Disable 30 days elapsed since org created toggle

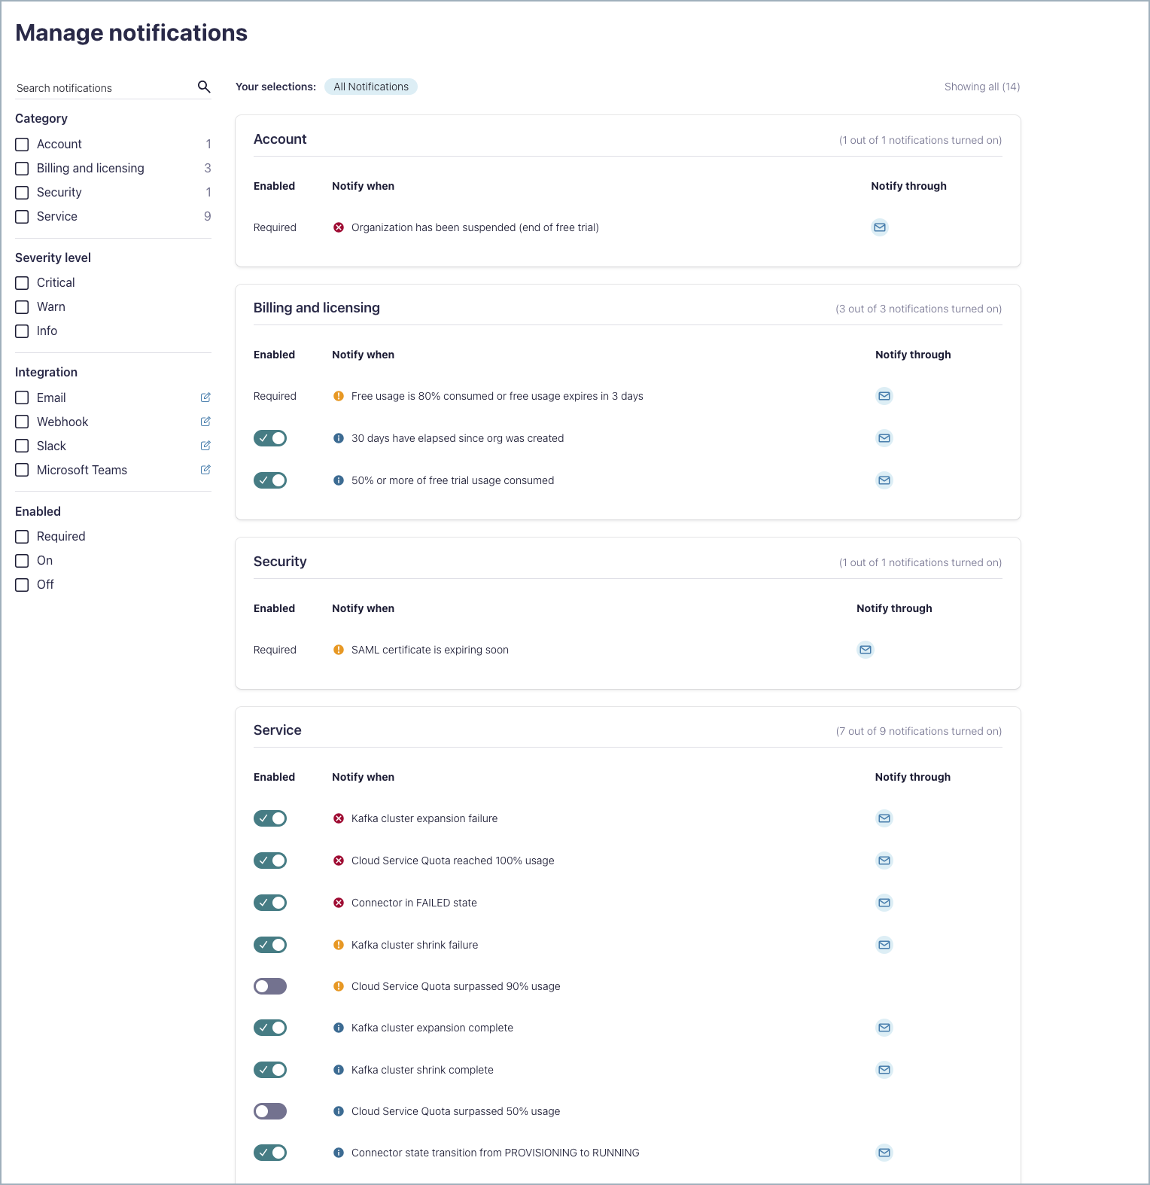pos(270,438)
